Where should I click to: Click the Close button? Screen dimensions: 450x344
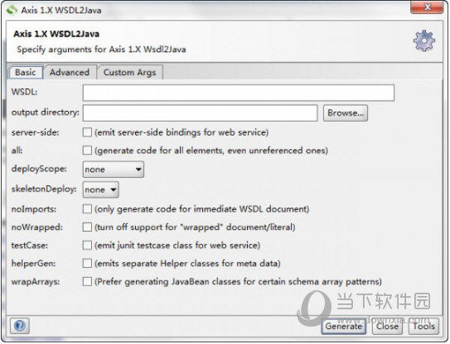[x=387, y=327]
